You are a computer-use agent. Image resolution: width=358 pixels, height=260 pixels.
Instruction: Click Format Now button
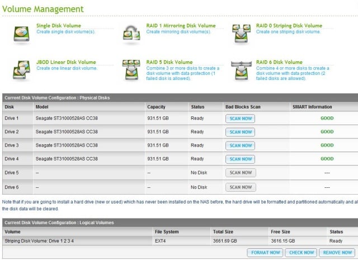coord(265,253)
